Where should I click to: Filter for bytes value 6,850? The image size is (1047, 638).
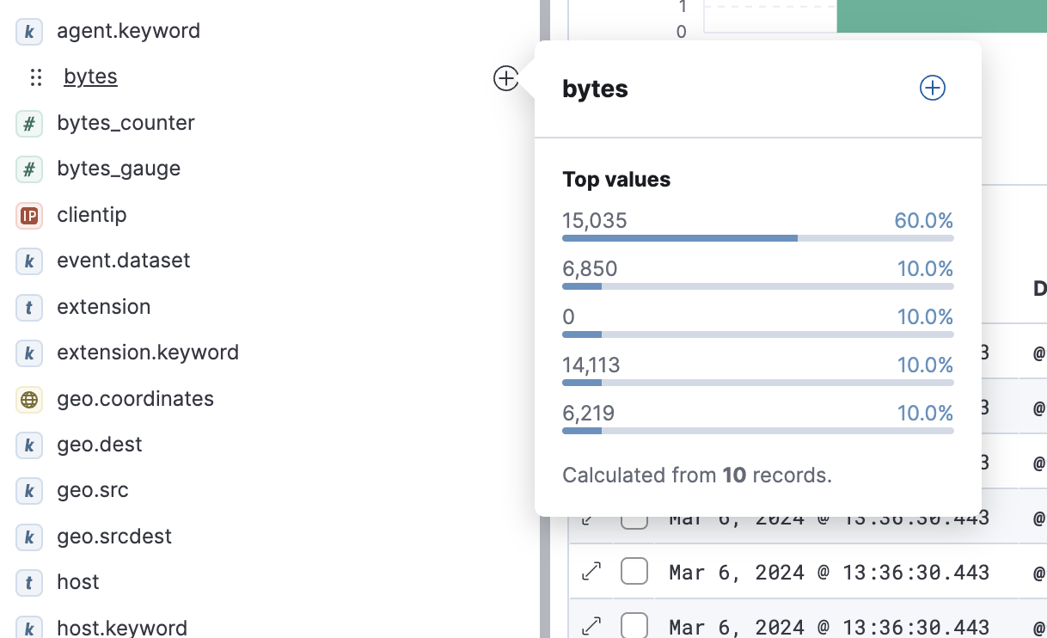click(925, 268)
